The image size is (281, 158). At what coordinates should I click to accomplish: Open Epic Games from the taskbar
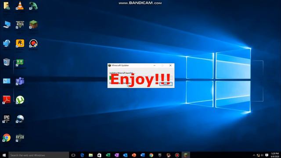(x=160, y=155)
